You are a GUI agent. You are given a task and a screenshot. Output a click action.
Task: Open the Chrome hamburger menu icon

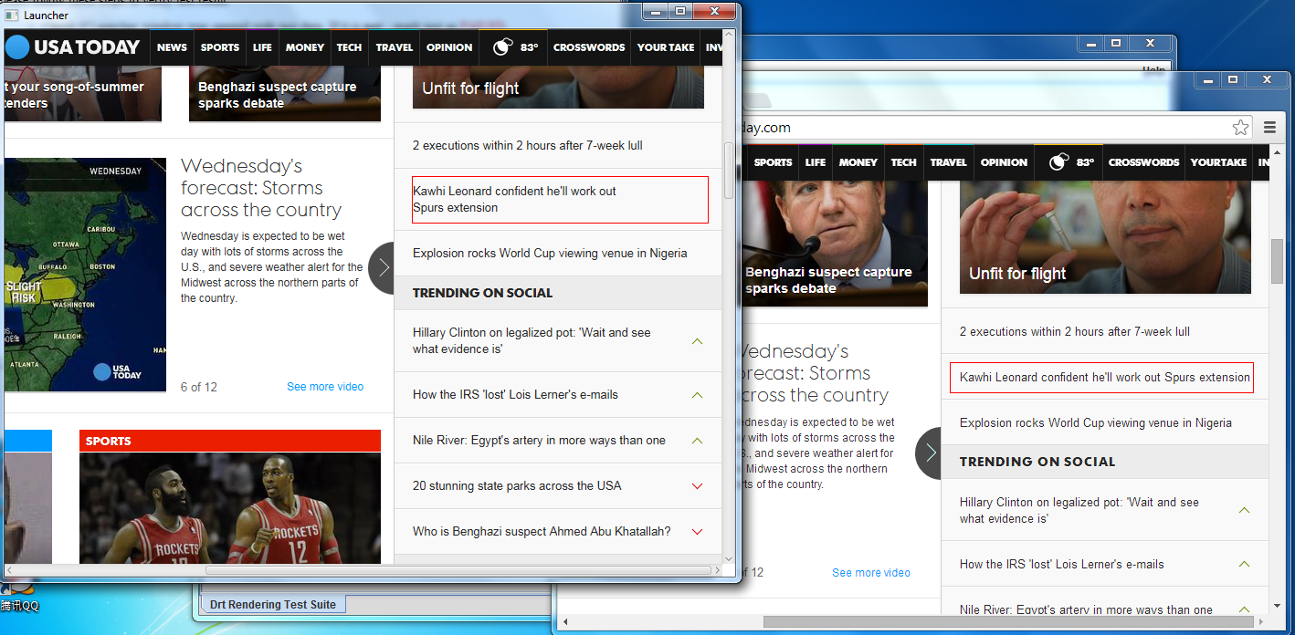pyautogui.click(x=1269, y=128)
